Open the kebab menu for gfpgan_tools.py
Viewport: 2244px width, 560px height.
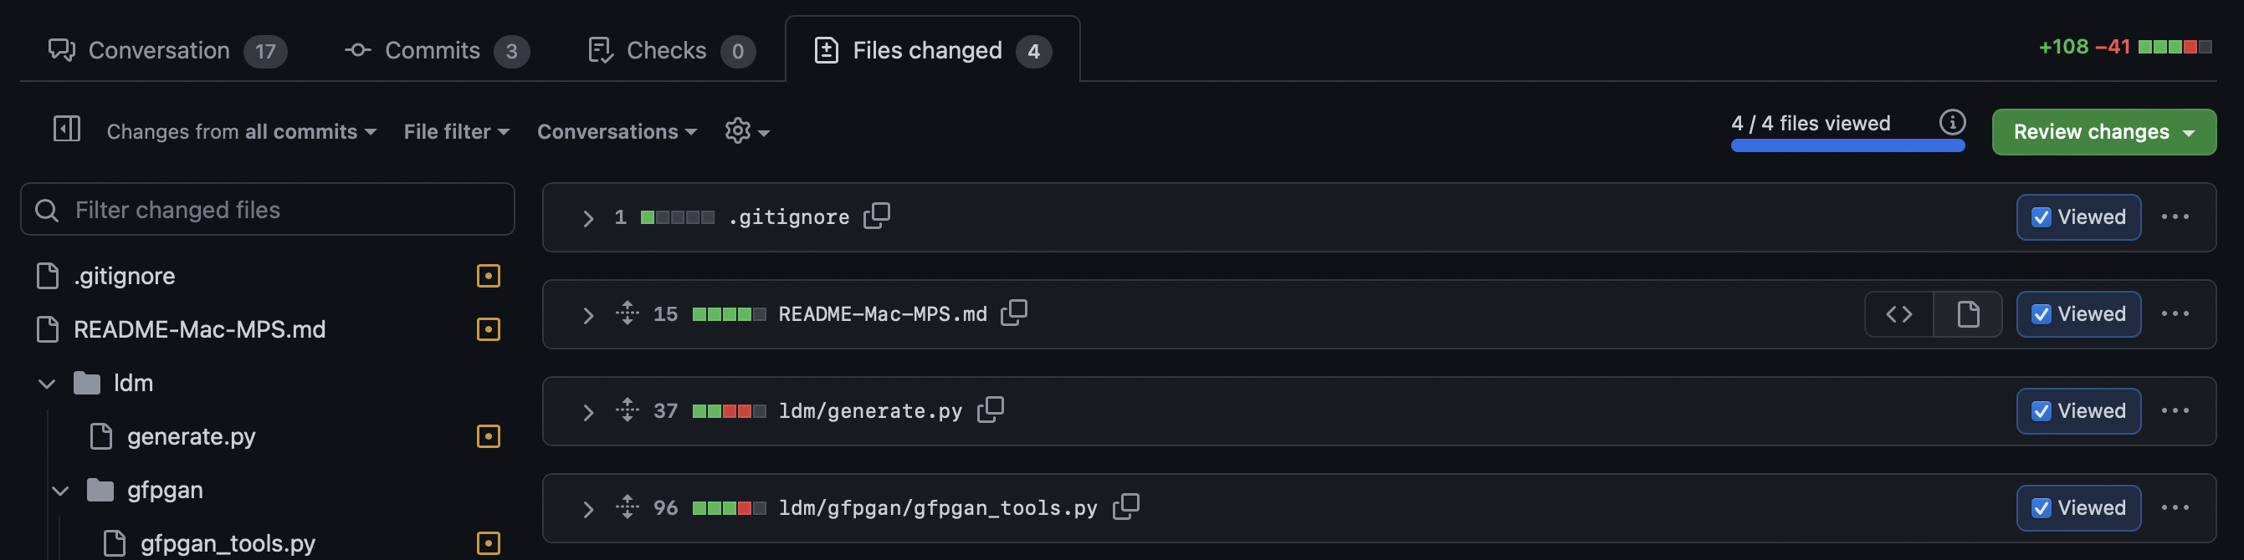coord(2177,507)
